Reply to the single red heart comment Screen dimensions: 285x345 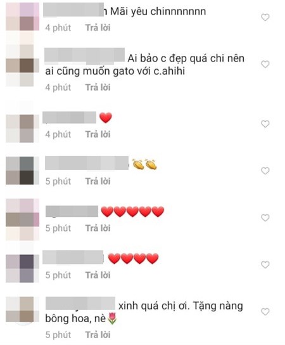coord(98,134)
